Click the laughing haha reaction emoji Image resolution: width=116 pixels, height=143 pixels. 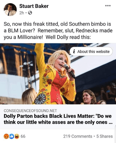pyautogui.click(x=17, y=136)
